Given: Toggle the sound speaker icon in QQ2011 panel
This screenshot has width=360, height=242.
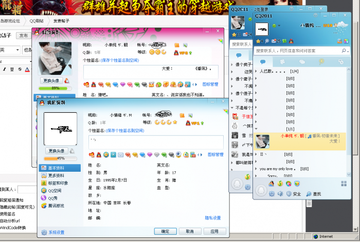Looking at the screenshot, I should (x=280, y=194).
